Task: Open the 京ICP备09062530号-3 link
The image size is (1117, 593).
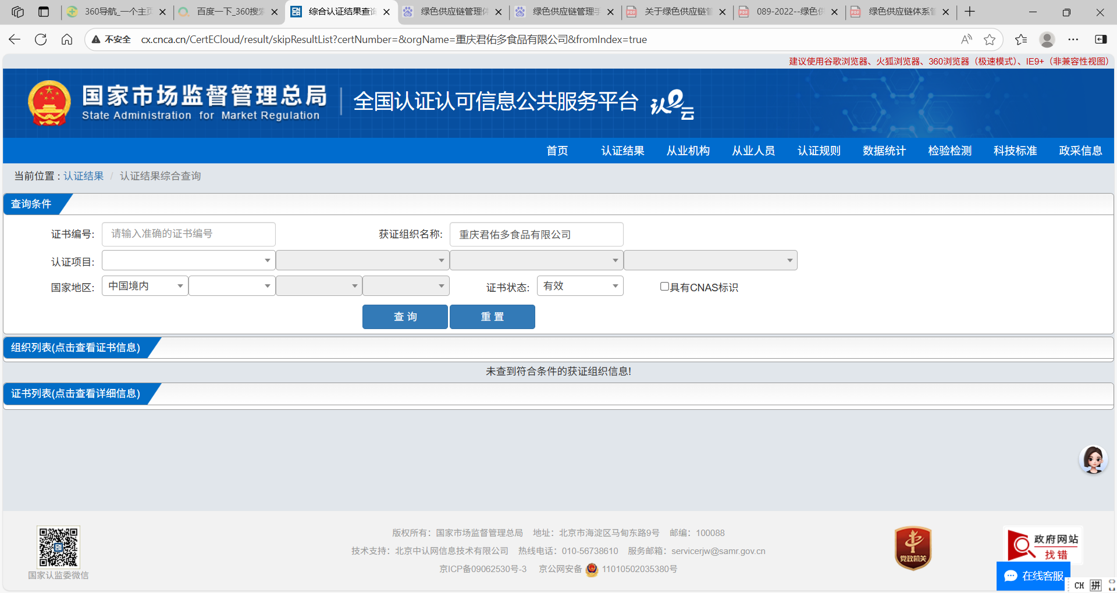Action: pyautogui.click(x=483, y=569)
